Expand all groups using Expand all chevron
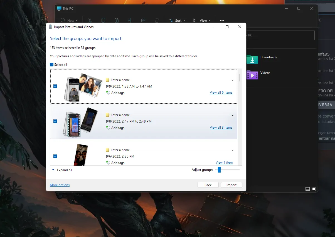 pyautogui.click(x=53, y=170)
